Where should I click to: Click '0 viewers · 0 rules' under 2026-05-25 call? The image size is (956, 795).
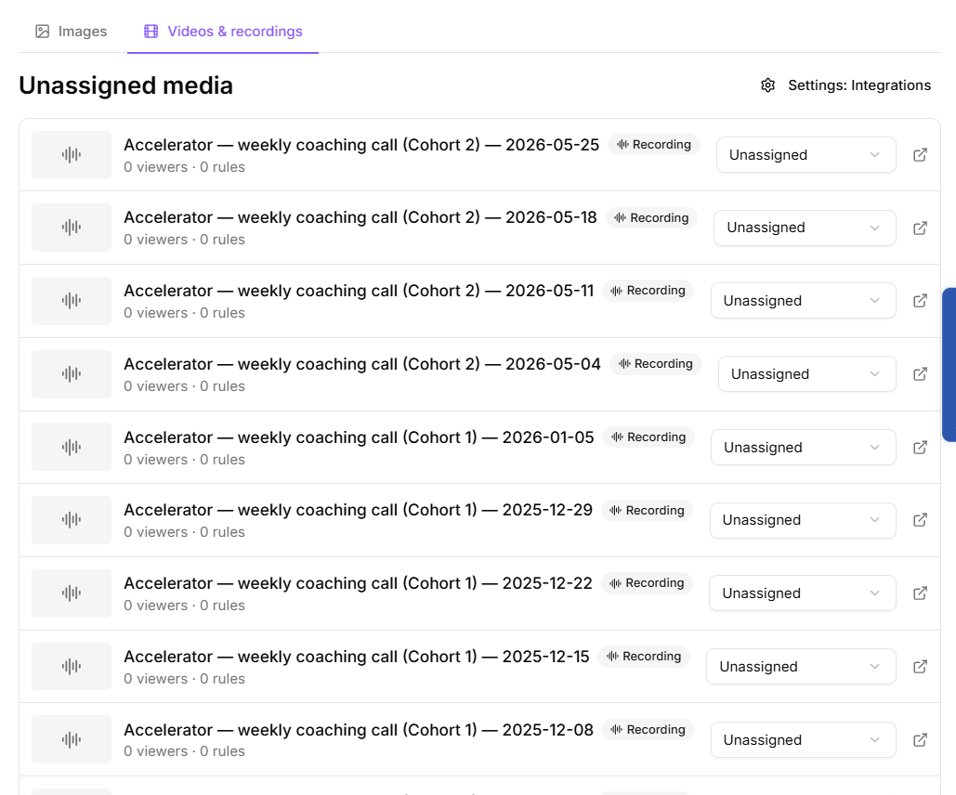coord(184,167)
